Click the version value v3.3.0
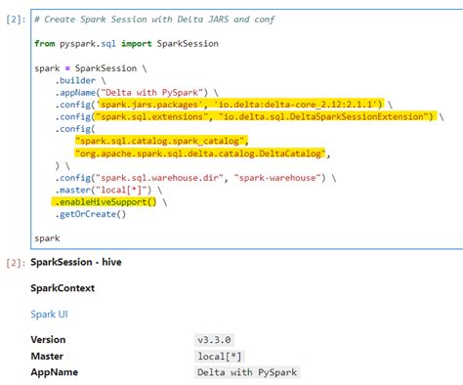463x385 pixels. click(214, 340)
